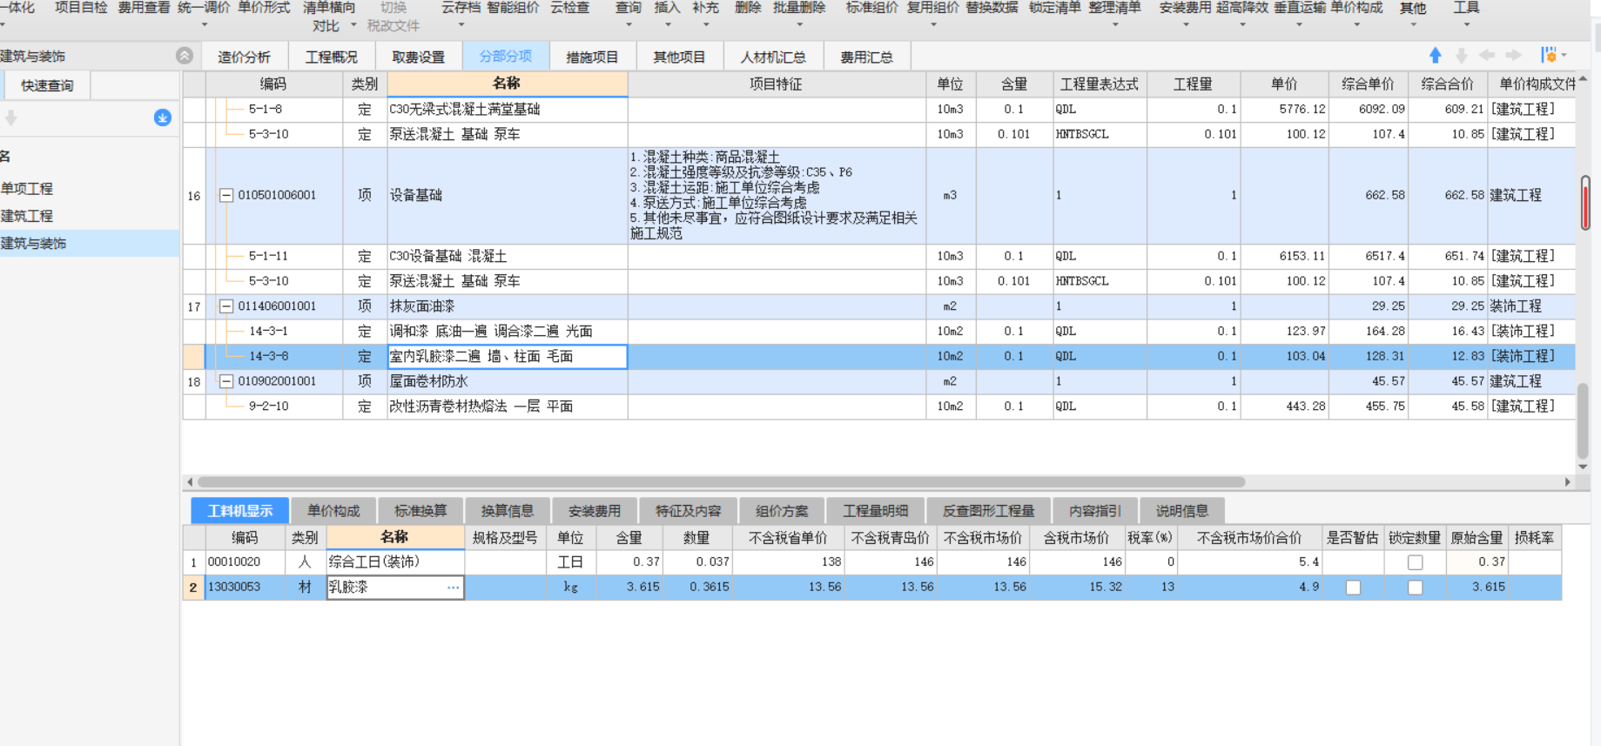Move the row up with the blue up arrow

(1436, 56)
